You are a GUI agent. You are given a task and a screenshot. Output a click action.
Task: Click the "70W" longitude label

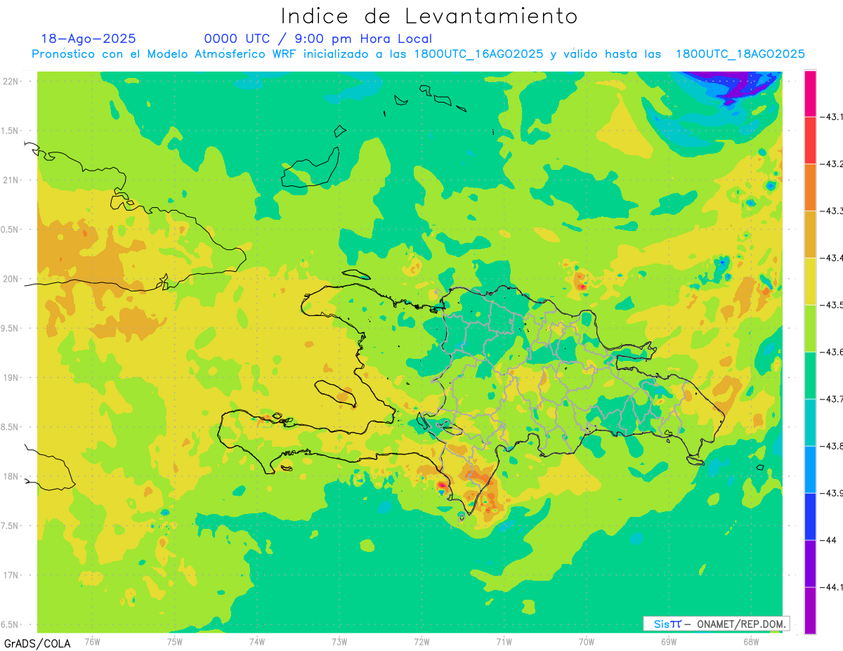tap(587, 641)
